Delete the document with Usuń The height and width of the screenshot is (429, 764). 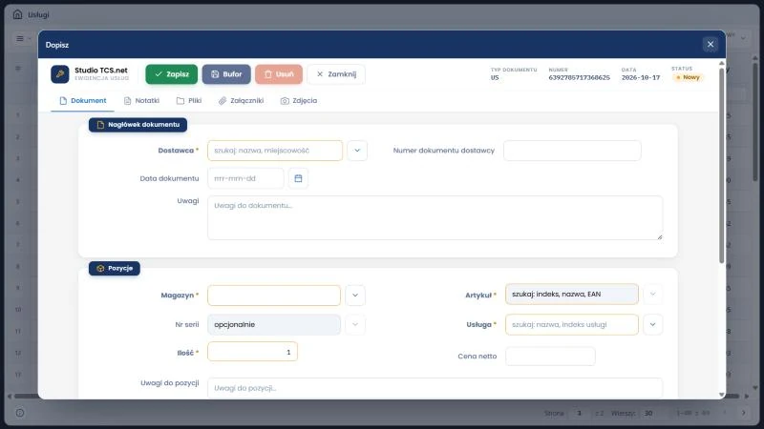pos(279,74)
